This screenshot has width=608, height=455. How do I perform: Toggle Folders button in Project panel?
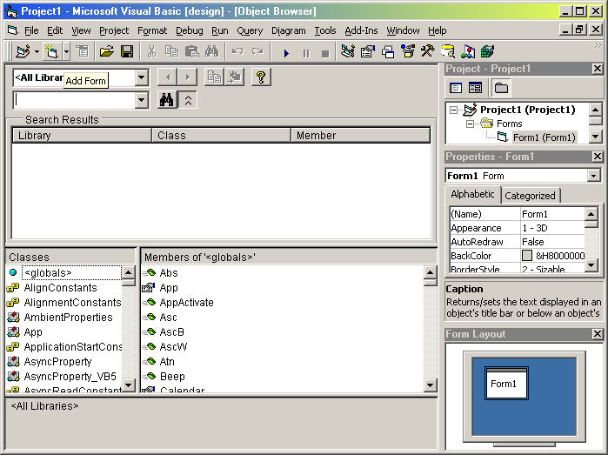coord(501,88)
